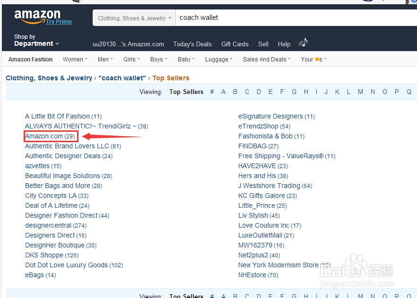Open seller Fashionista & Bob
This screenshot has width=417, height=298.
[x=271, y=136]
